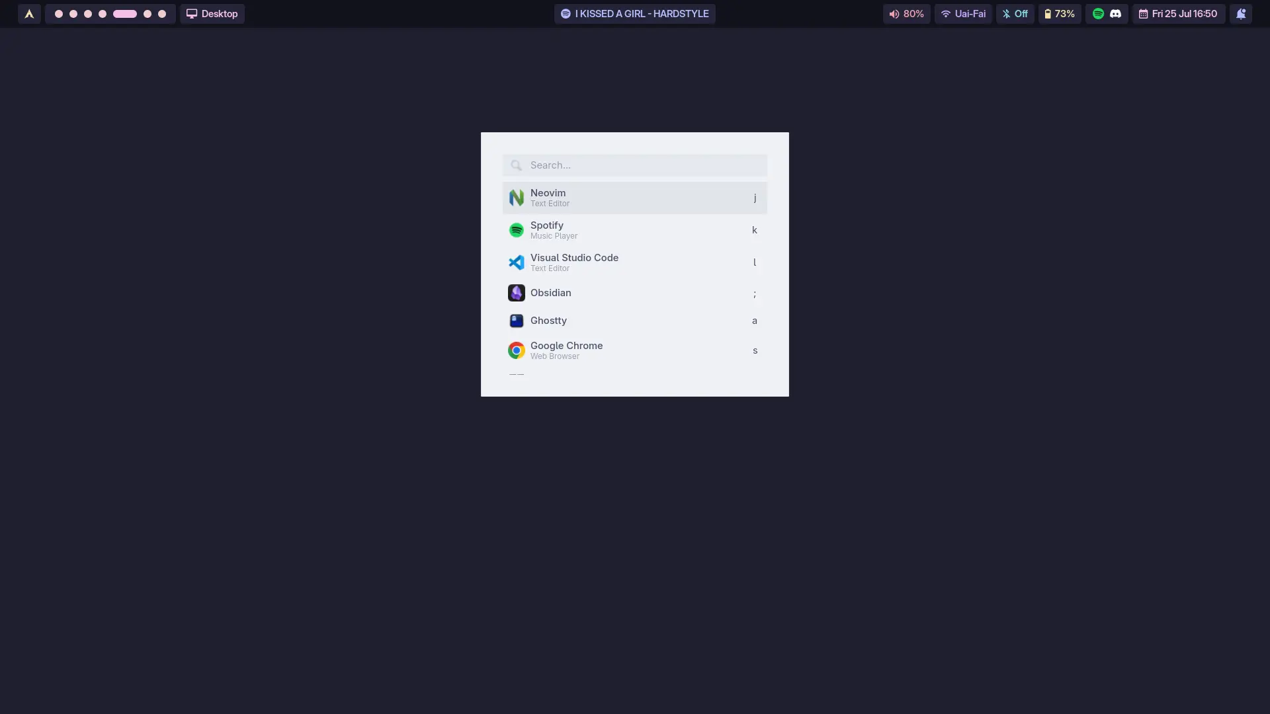Image resolution: width=1270 pixels, height=714 pixels.
Task: Open the 73% battery module
Action: [x=1059, y=14]
